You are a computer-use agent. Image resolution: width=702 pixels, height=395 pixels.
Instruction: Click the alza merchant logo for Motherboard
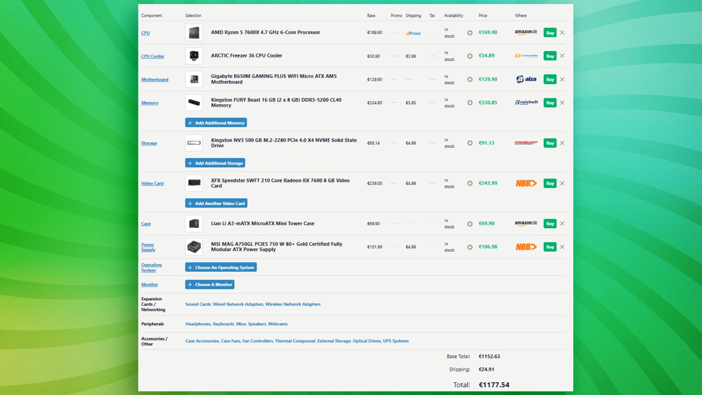point(526,79)
